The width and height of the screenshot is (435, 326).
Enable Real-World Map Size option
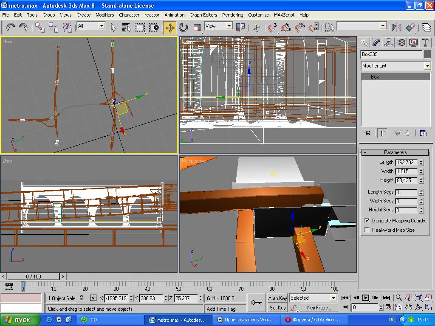pos(367,230)
